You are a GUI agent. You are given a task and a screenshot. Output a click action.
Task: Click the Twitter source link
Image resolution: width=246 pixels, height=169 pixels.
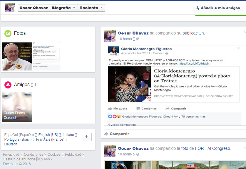pos(157,53)
